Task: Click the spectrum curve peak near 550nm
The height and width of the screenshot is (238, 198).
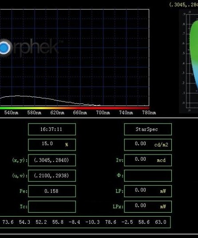Action: [x=17, y=96]
